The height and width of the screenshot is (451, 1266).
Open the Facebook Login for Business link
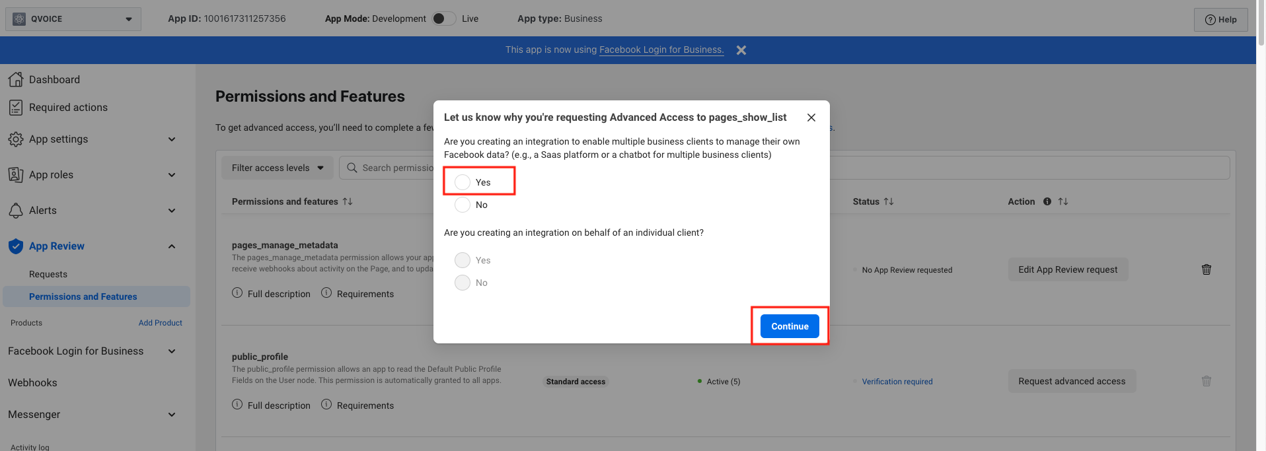point(661,50)
